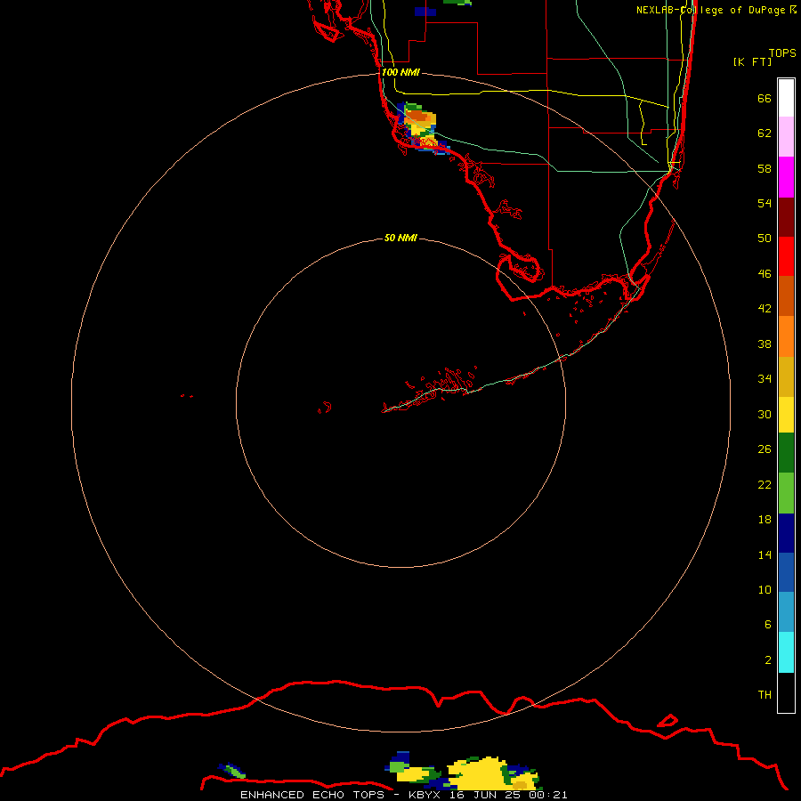Click the light green 26 kft legend swatch

click(786, 493)
